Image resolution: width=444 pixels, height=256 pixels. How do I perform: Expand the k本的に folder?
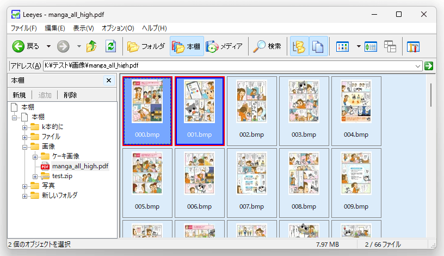(24, 127)
